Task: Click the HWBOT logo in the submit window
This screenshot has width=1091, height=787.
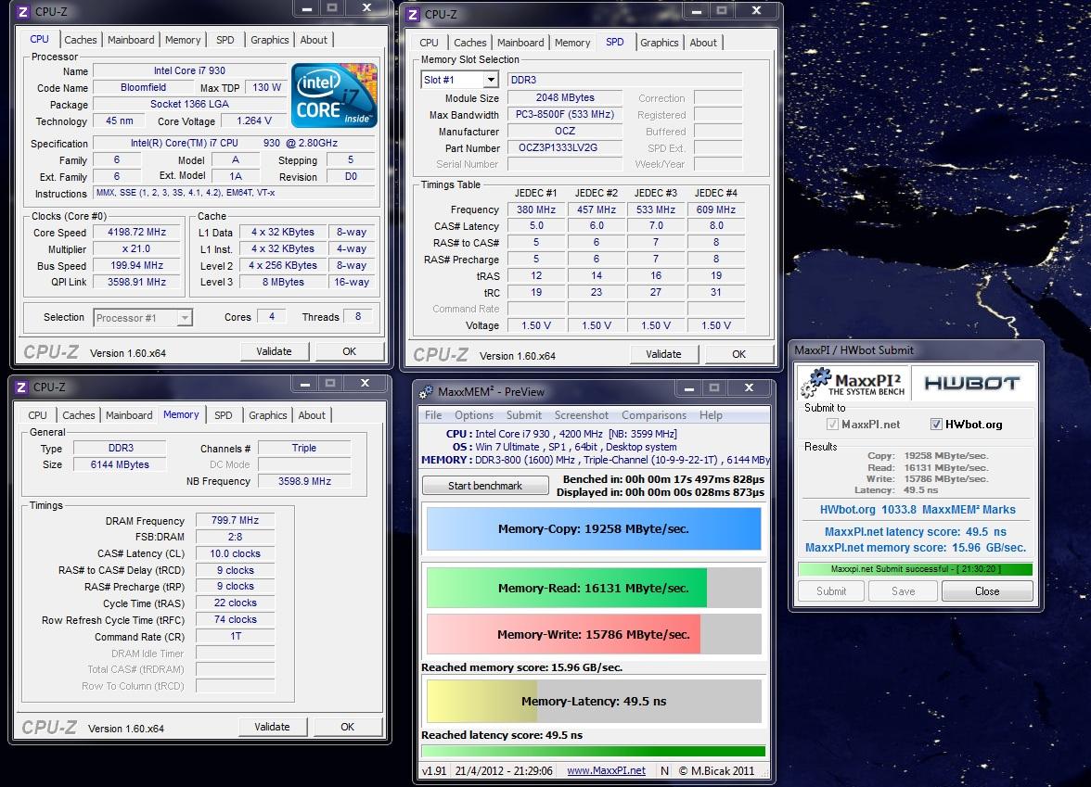Action: [972, 383]
